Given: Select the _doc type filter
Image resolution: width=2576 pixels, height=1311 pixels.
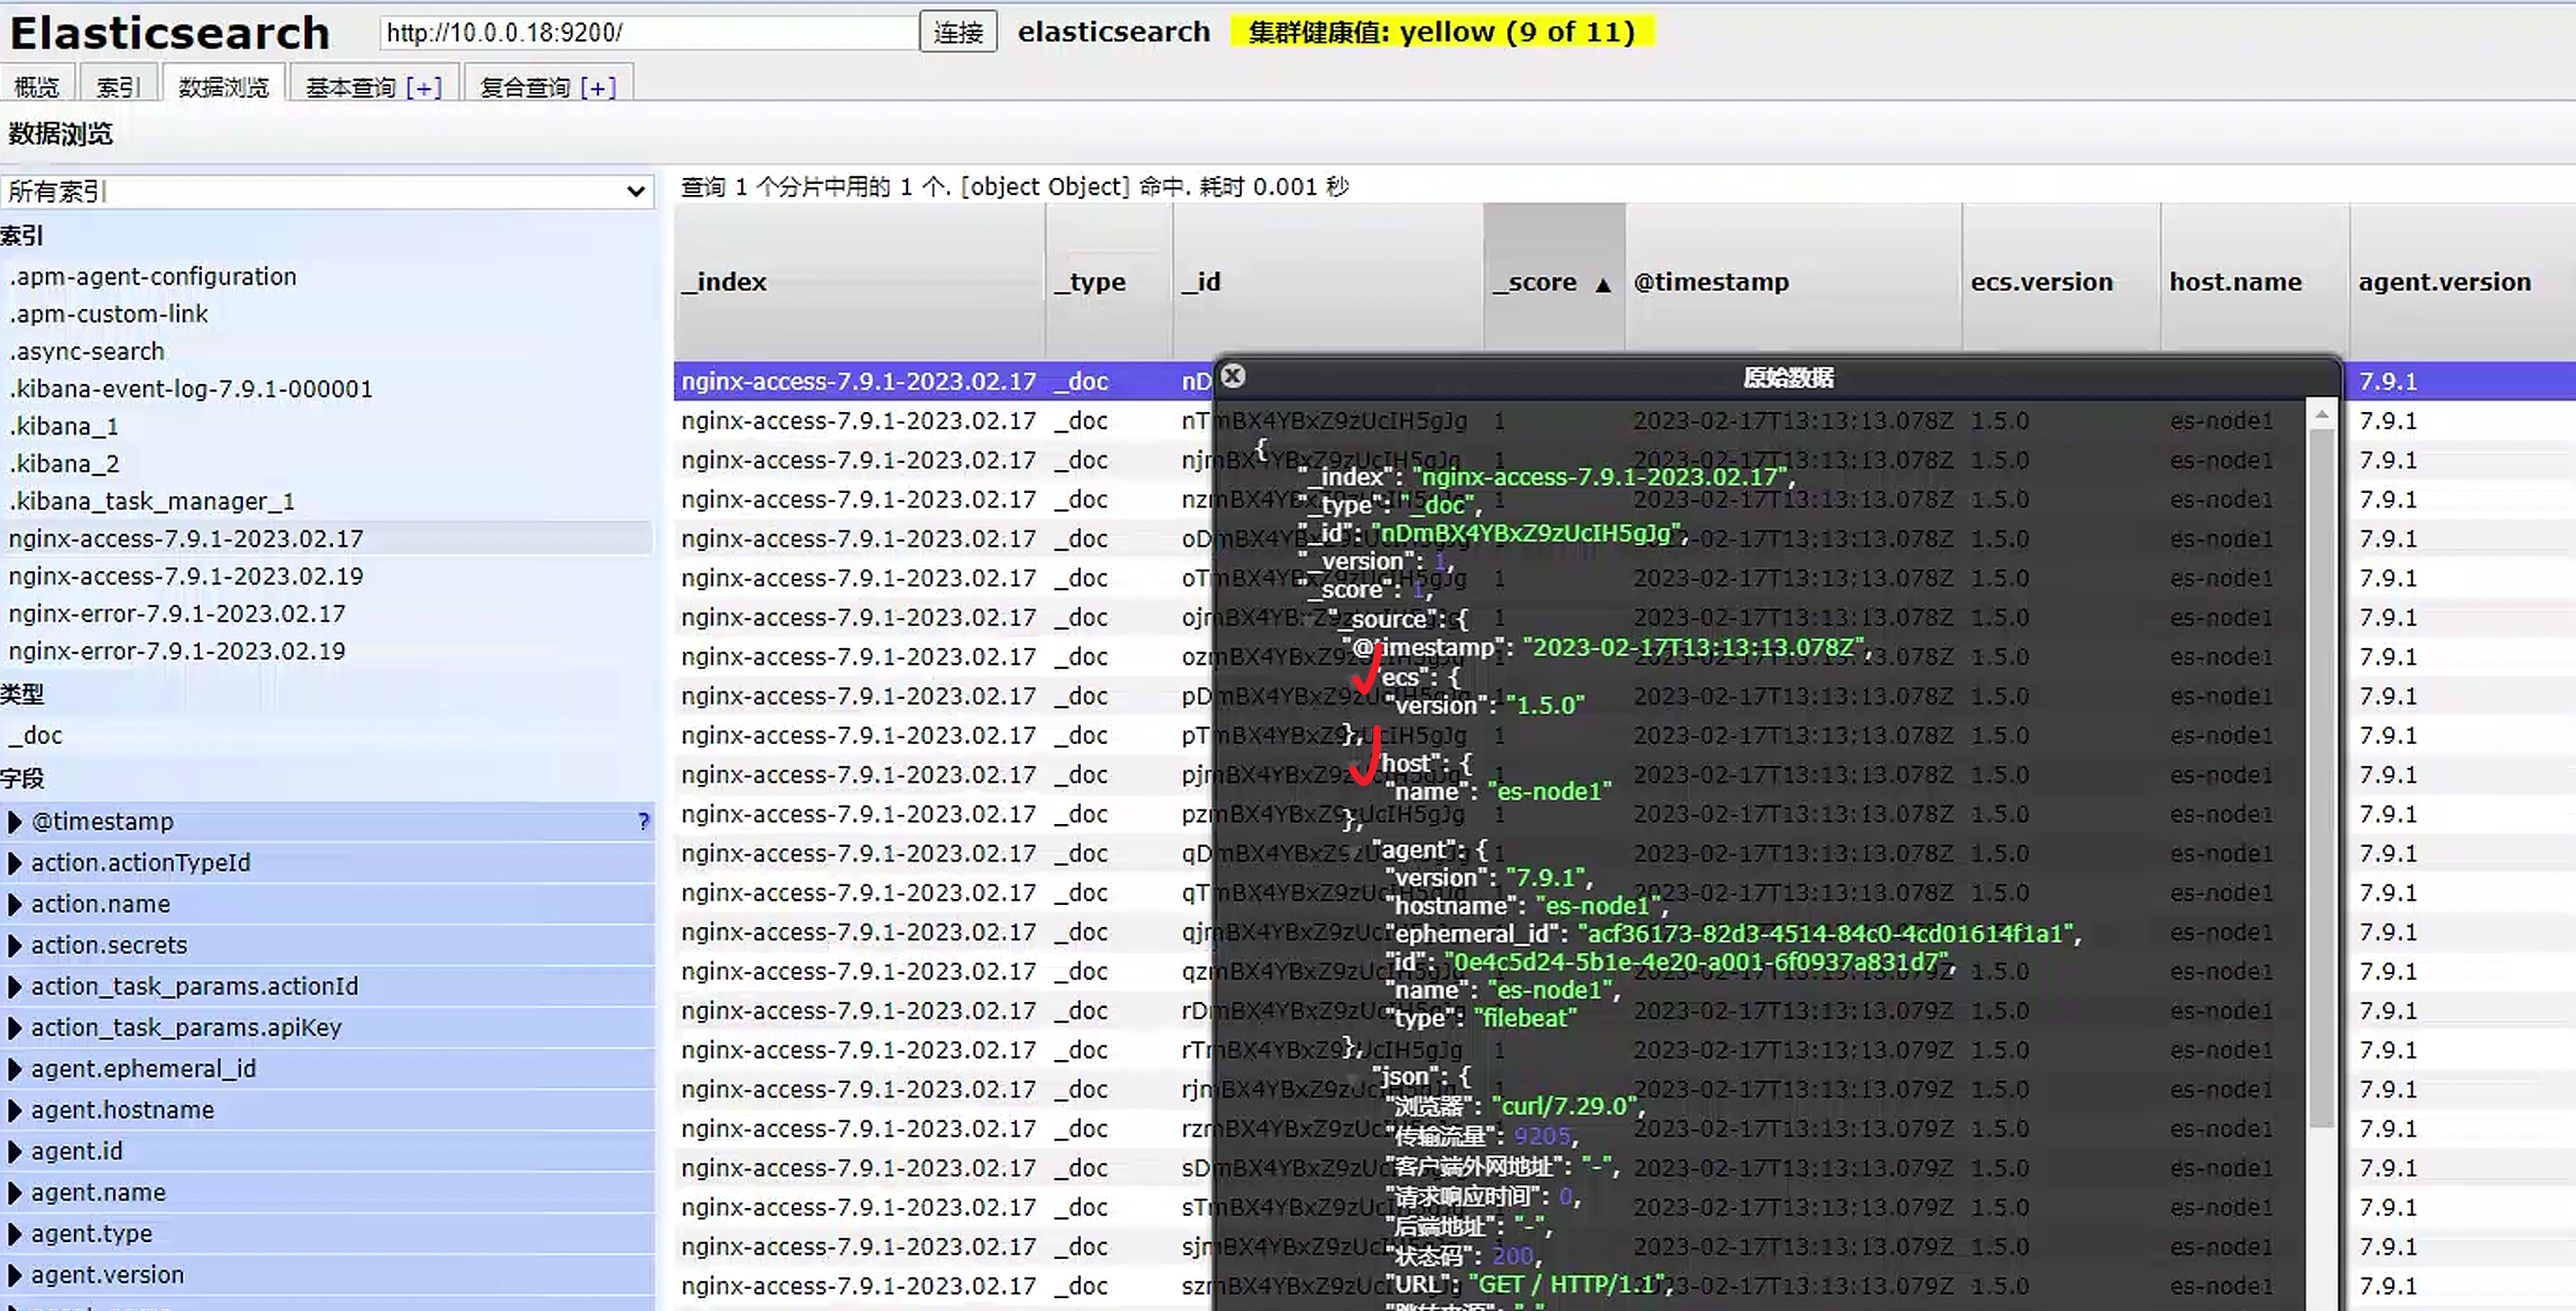Looking at the screenshot, I should [x=36, y=736].
